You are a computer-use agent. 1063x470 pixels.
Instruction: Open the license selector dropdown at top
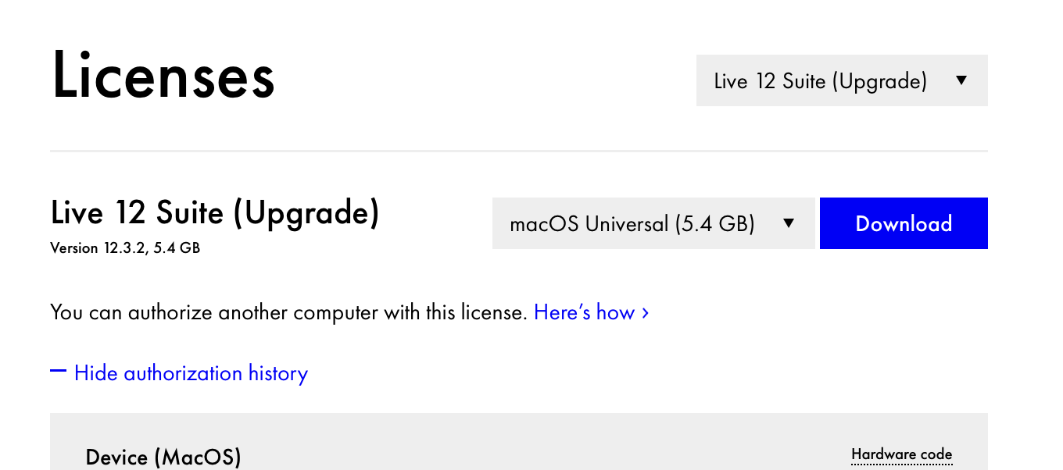(x=821, y=80)
